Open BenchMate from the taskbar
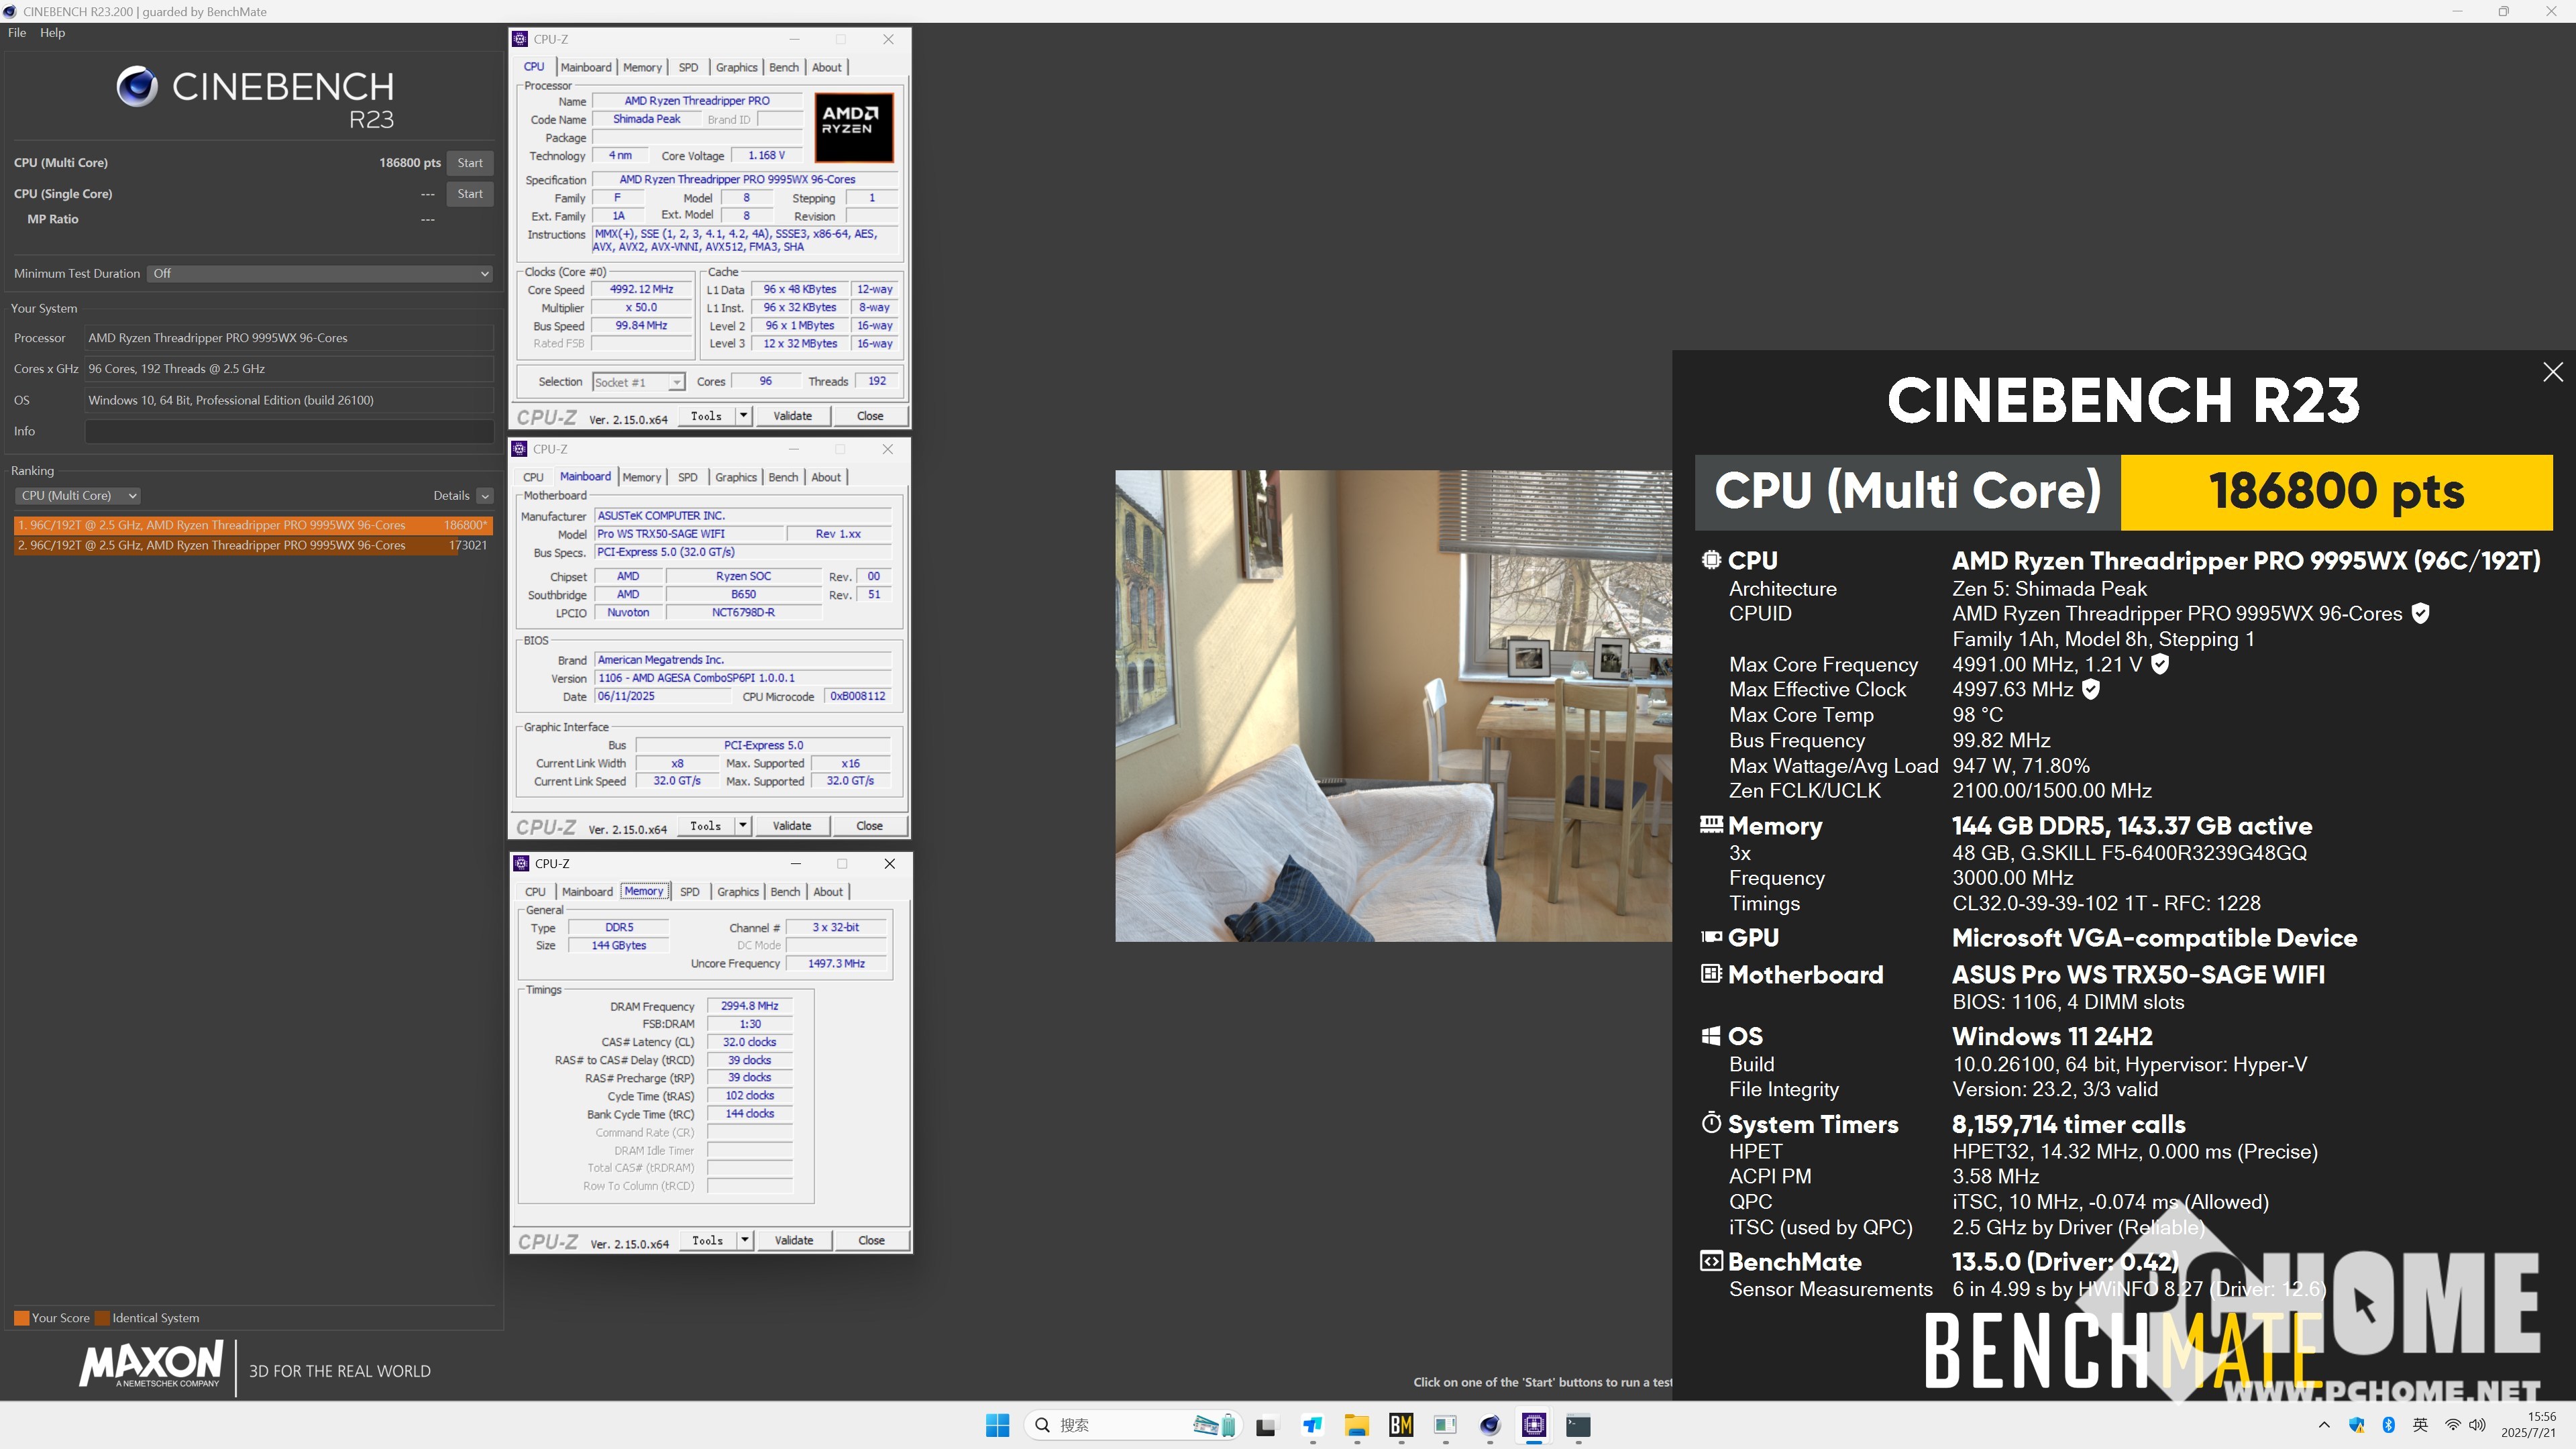Screen dimensions: 2576x1449 pyautogui.click(x=1401, y=1425)
